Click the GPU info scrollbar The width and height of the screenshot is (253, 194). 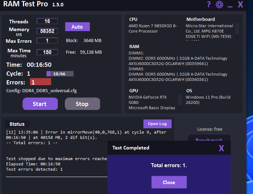tap(180, 102)
